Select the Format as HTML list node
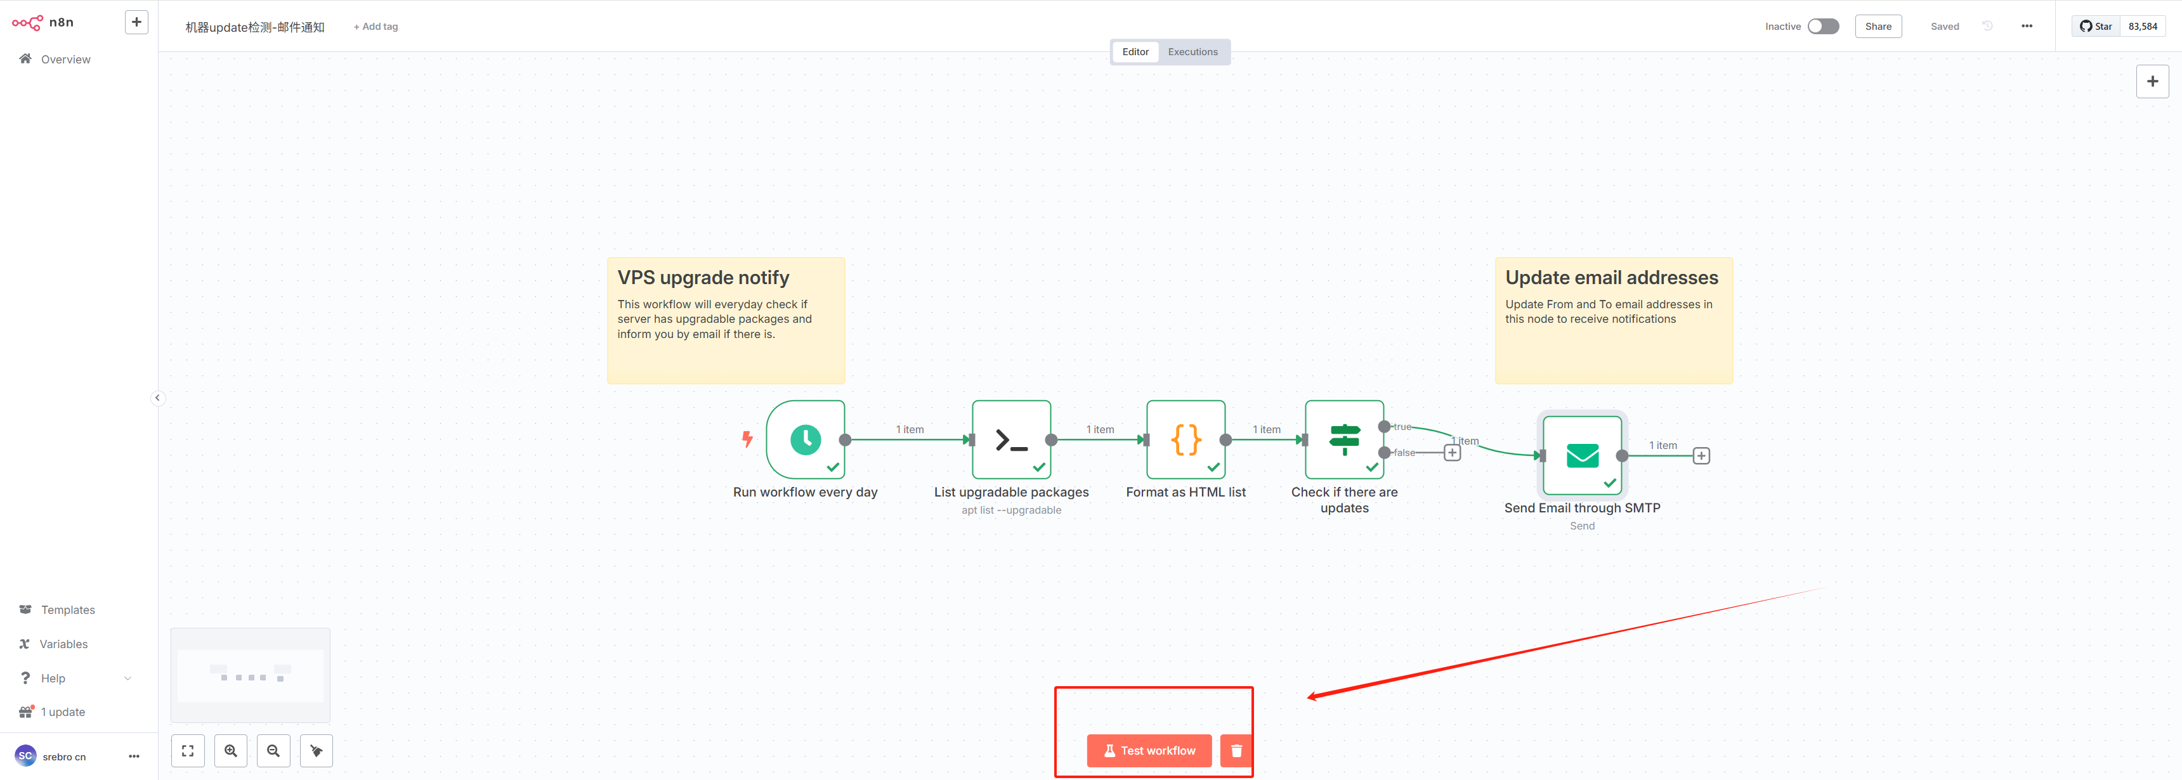2182x780 pixels. tap(1185, 439)
